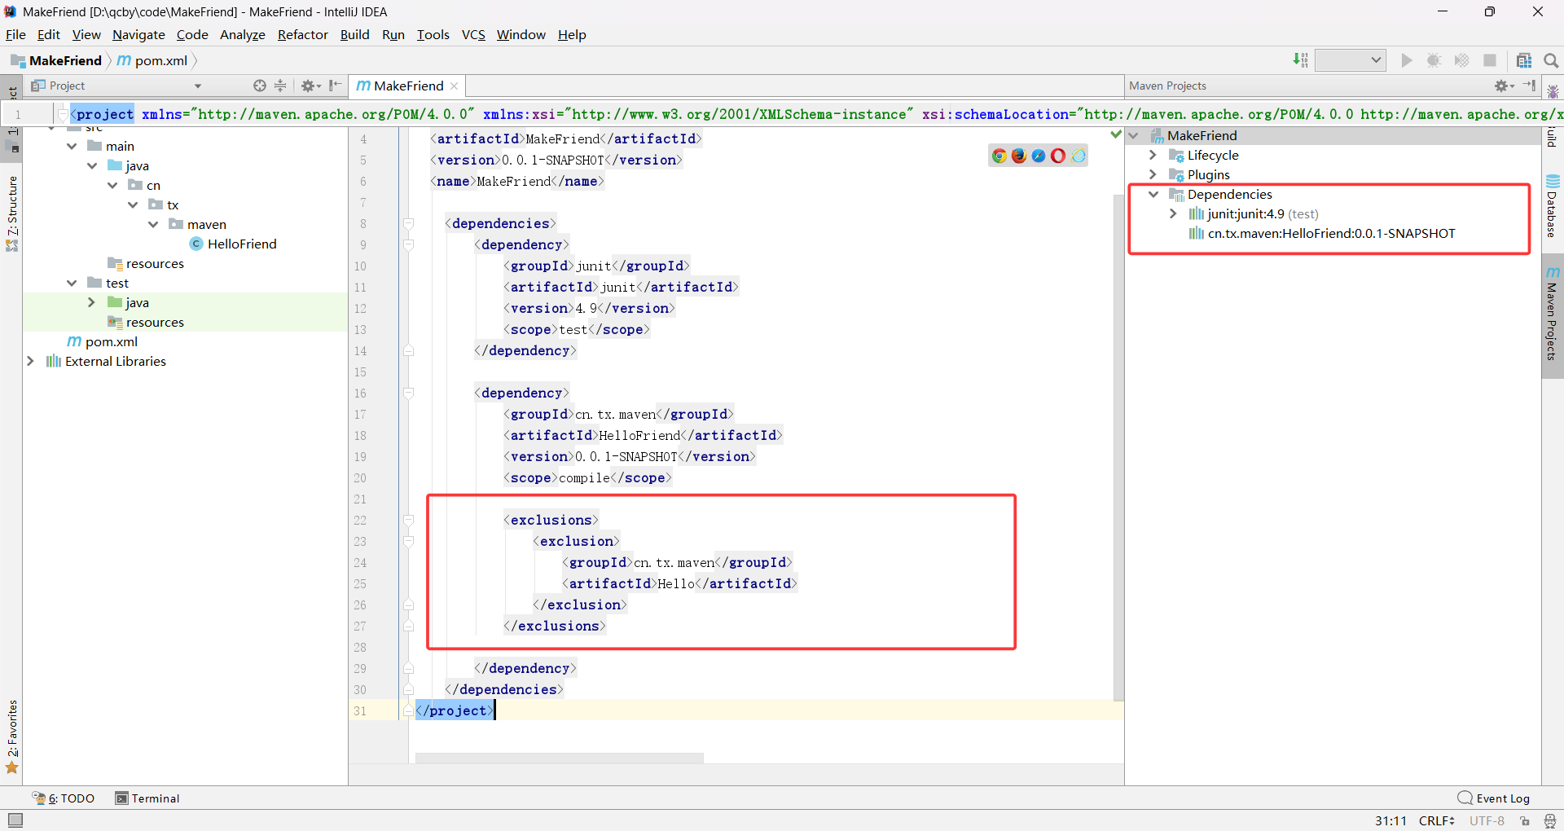Image resolution: width=1564 pixels, height=831 pixels.
Task: Toggle read-only lock icon in status bar
Action: point(1525,820)
